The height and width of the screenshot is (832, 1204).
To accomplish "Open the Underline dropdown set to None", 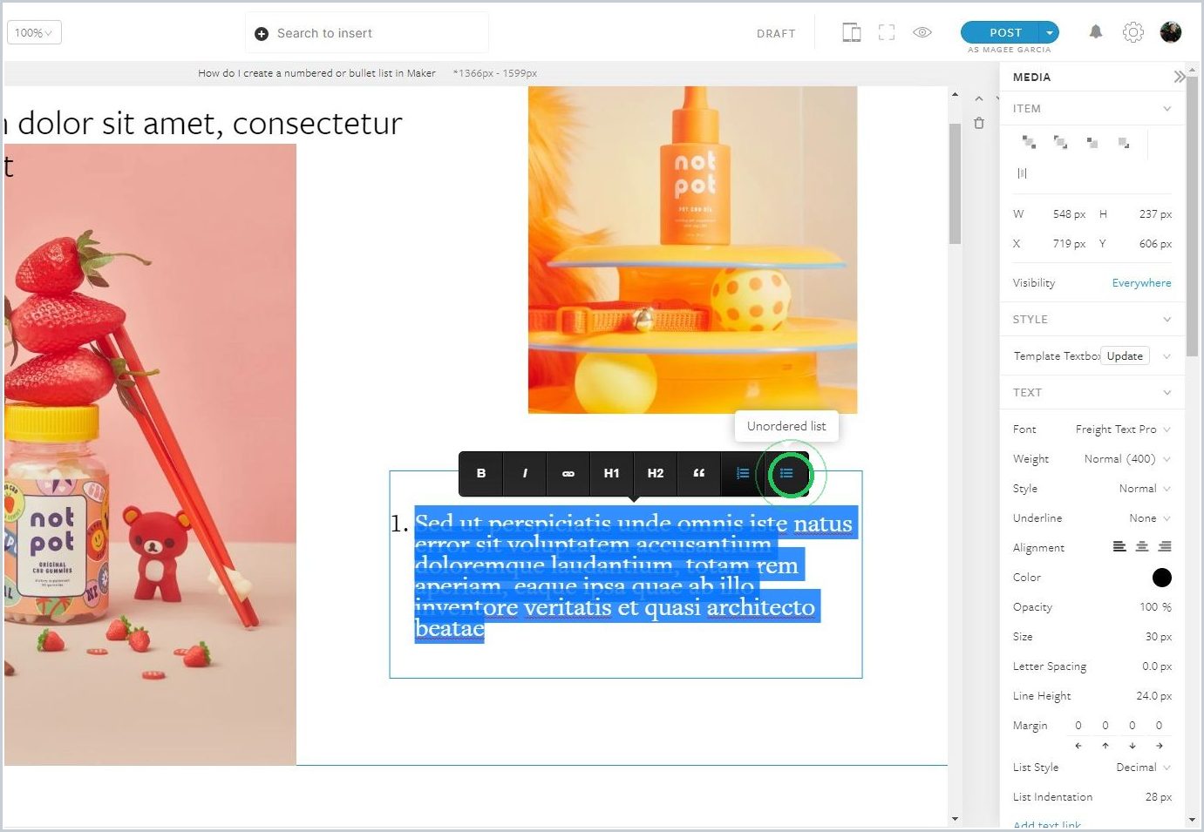I will pyautogui.click(x=1150, y=518).
